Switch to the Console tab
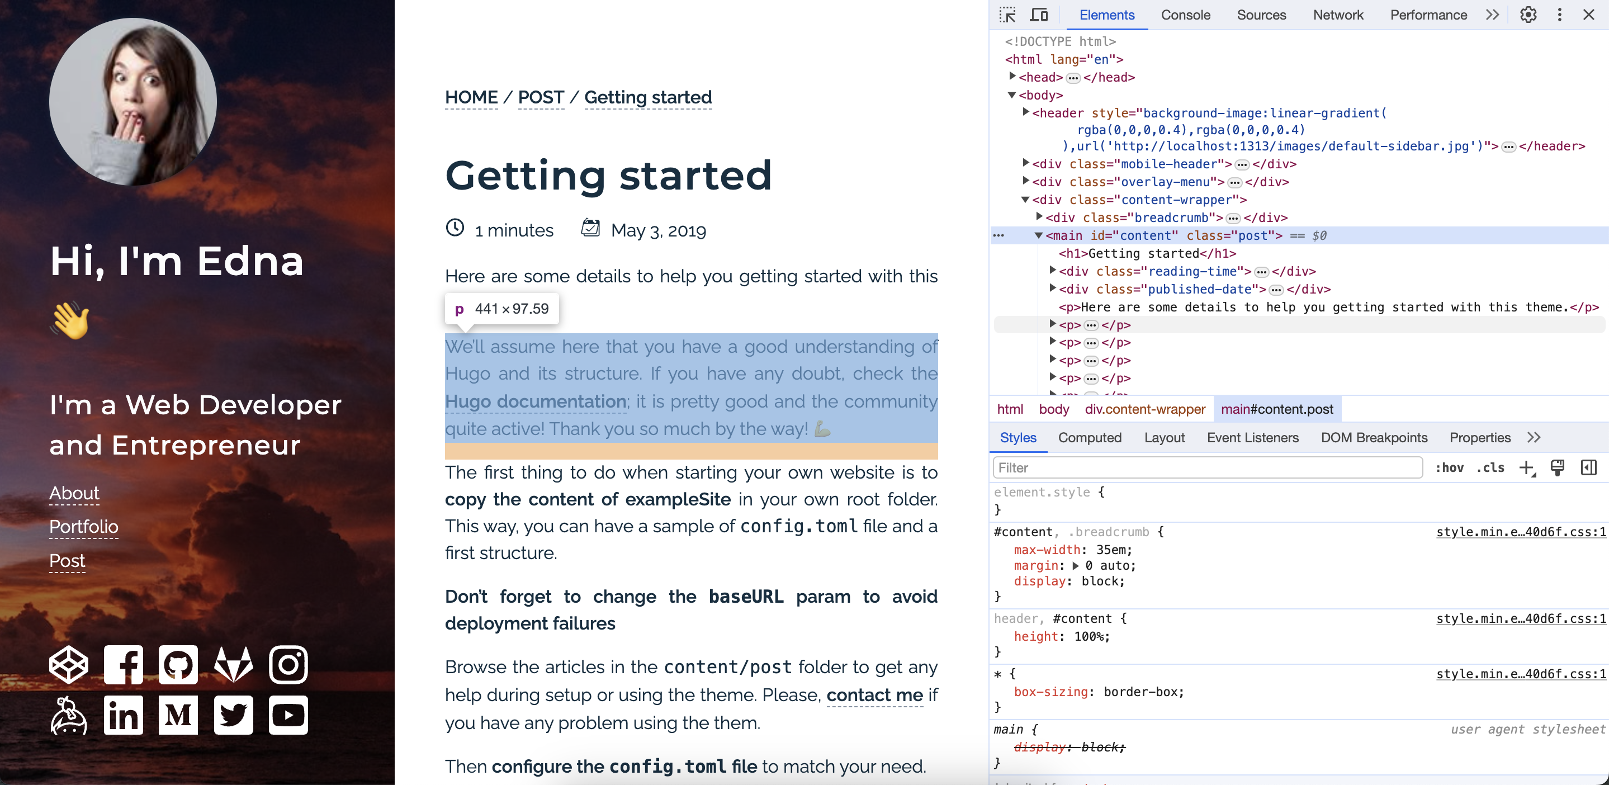 click(1186, 15)
